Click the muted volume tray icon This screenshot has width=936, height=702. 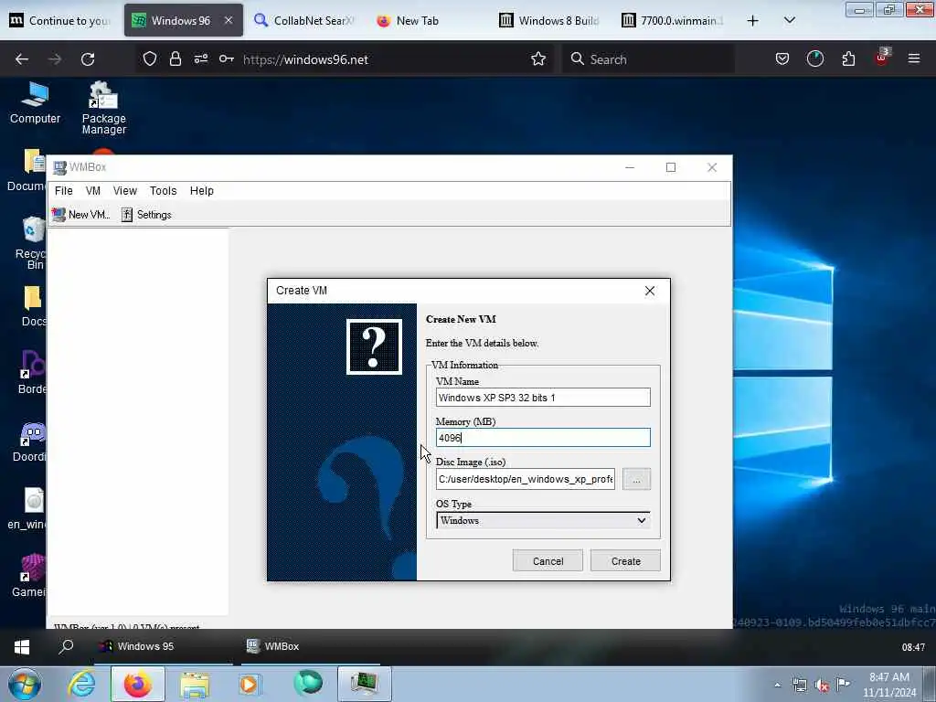[x=822, y=685]
